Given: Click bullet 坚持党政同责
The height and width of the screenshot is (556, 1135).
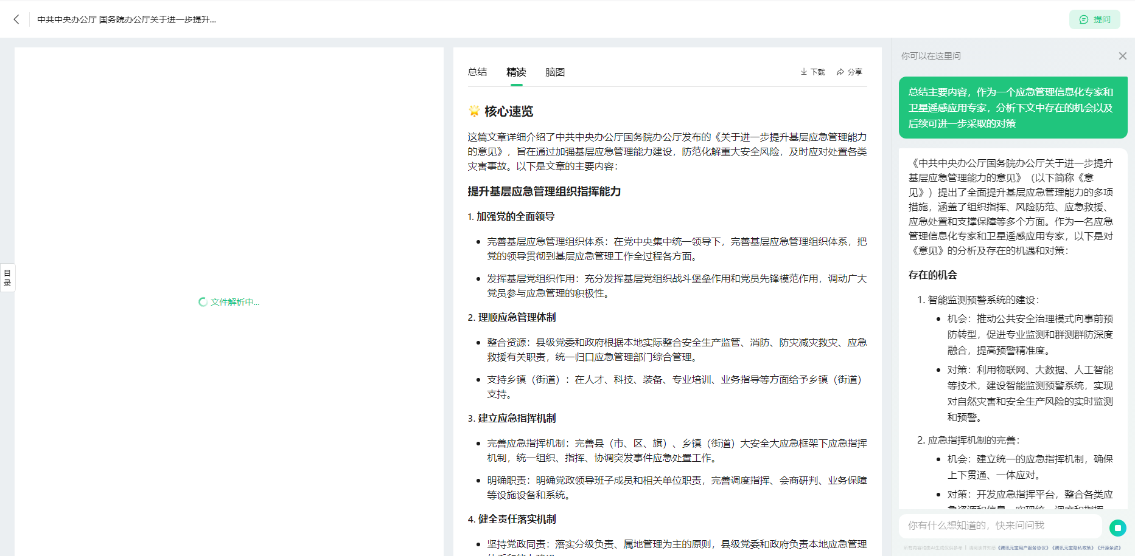Looking at the screenshot, I should (677, 547).
